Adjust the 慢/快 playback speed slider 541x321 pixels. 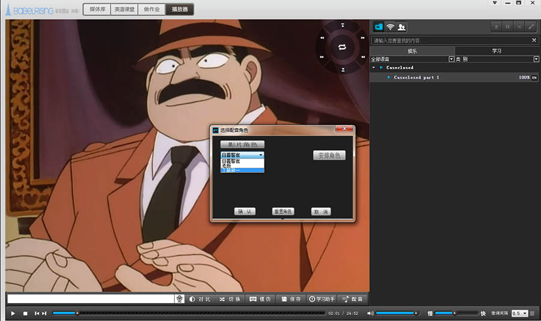pos(457,313)
